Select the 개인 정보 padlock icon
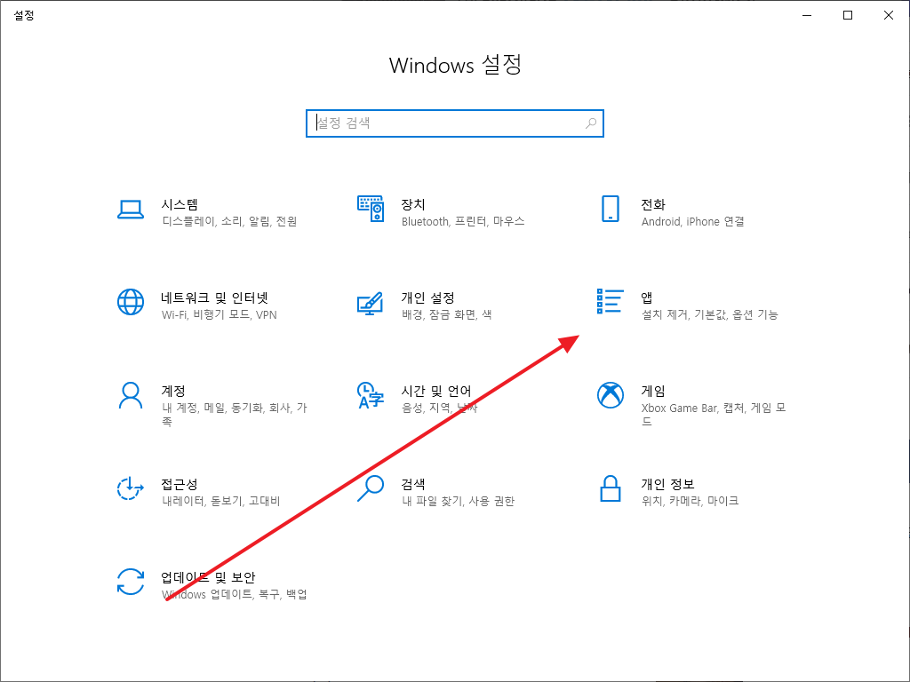This screenshot has height=682, width=910. click(610, 488)
